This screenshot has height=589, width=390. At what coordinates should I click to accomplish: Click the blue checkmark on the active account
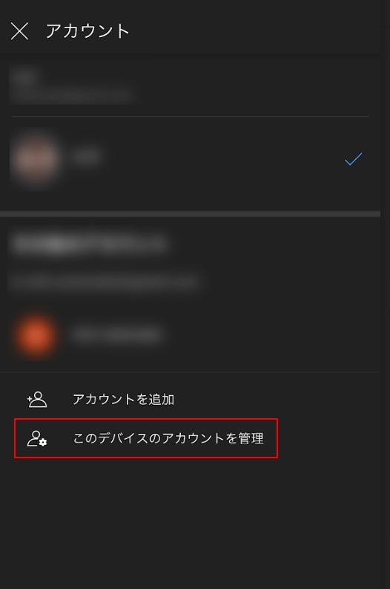pyautogui.click(x=353, y=159)
